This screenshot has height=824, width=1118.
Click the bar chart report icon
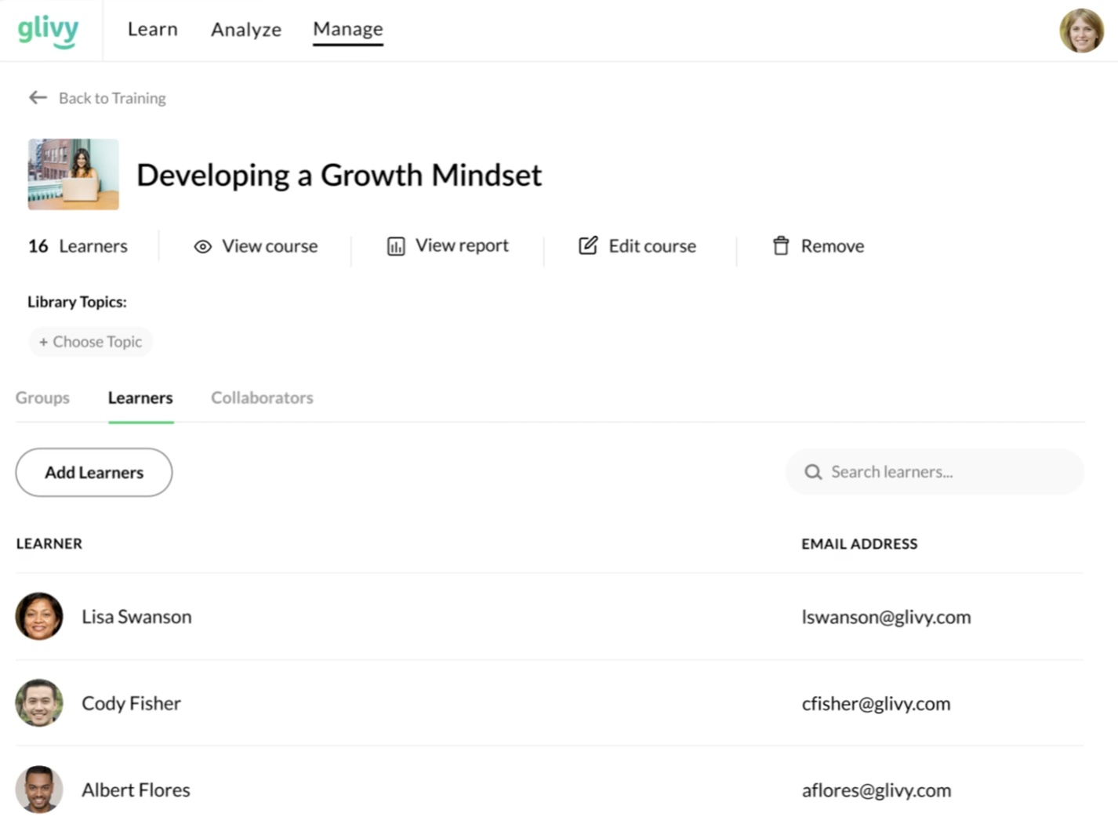click(396, 246)
